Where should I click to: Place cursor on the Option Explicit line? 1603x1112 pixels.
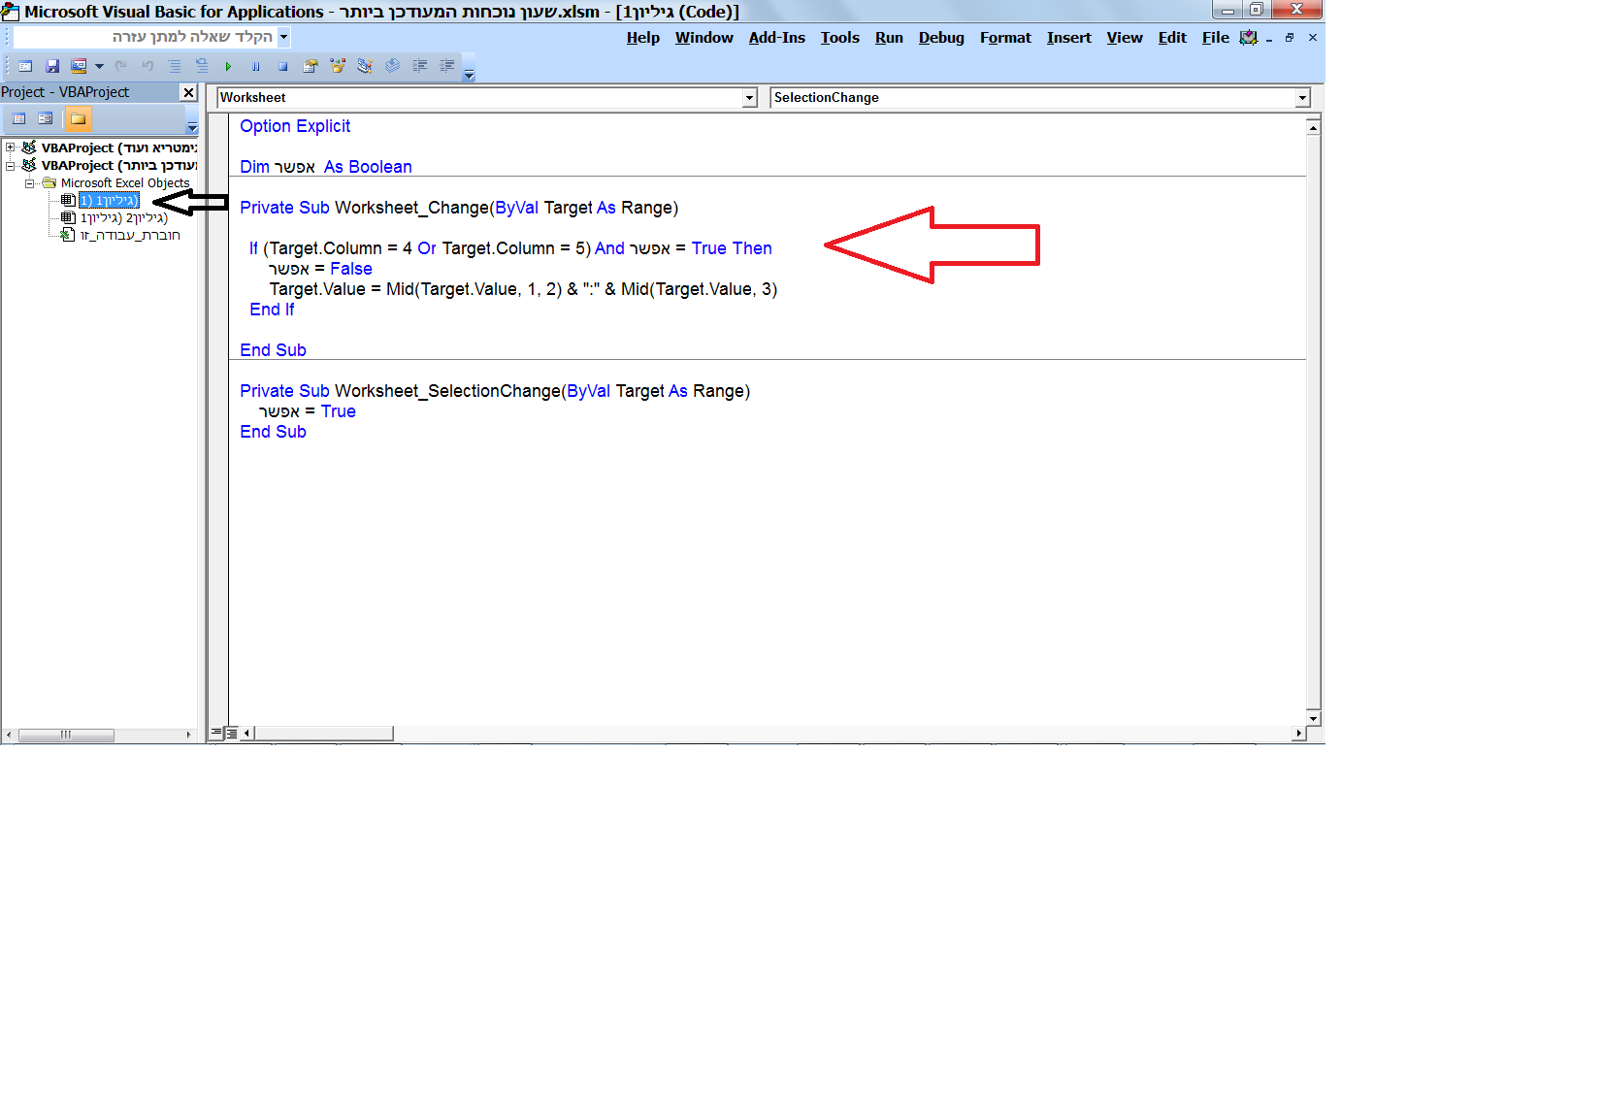click(x=295, y=126)
